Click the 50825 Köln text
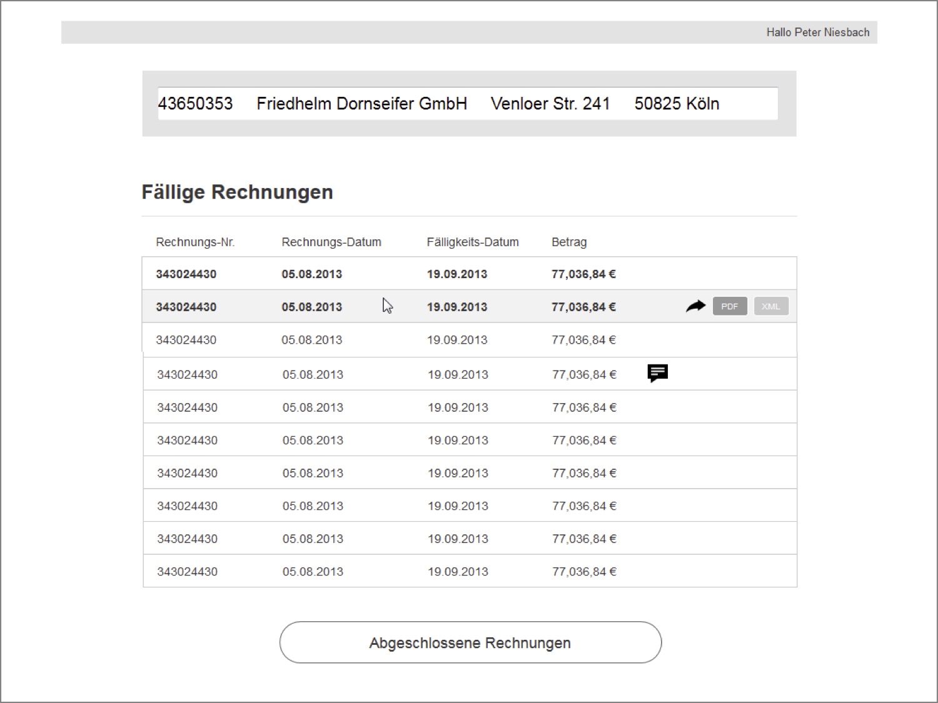Image resolution: width=938 pixels, height=703 pixels. (x=677, y=104)
